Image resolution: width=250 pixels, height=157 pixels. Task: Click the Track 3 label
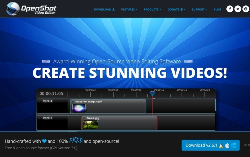click(x=47, y=118)
